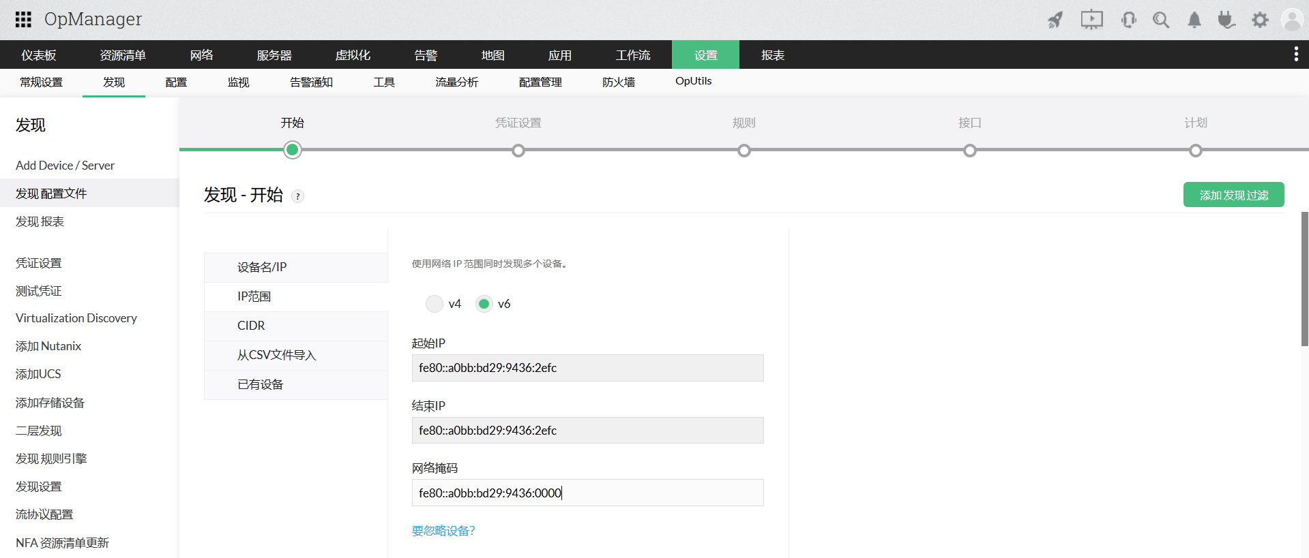Click the 添加发现过滤 button
The width and height of the screenshot is (1309, 558).
click(1233, 195)
